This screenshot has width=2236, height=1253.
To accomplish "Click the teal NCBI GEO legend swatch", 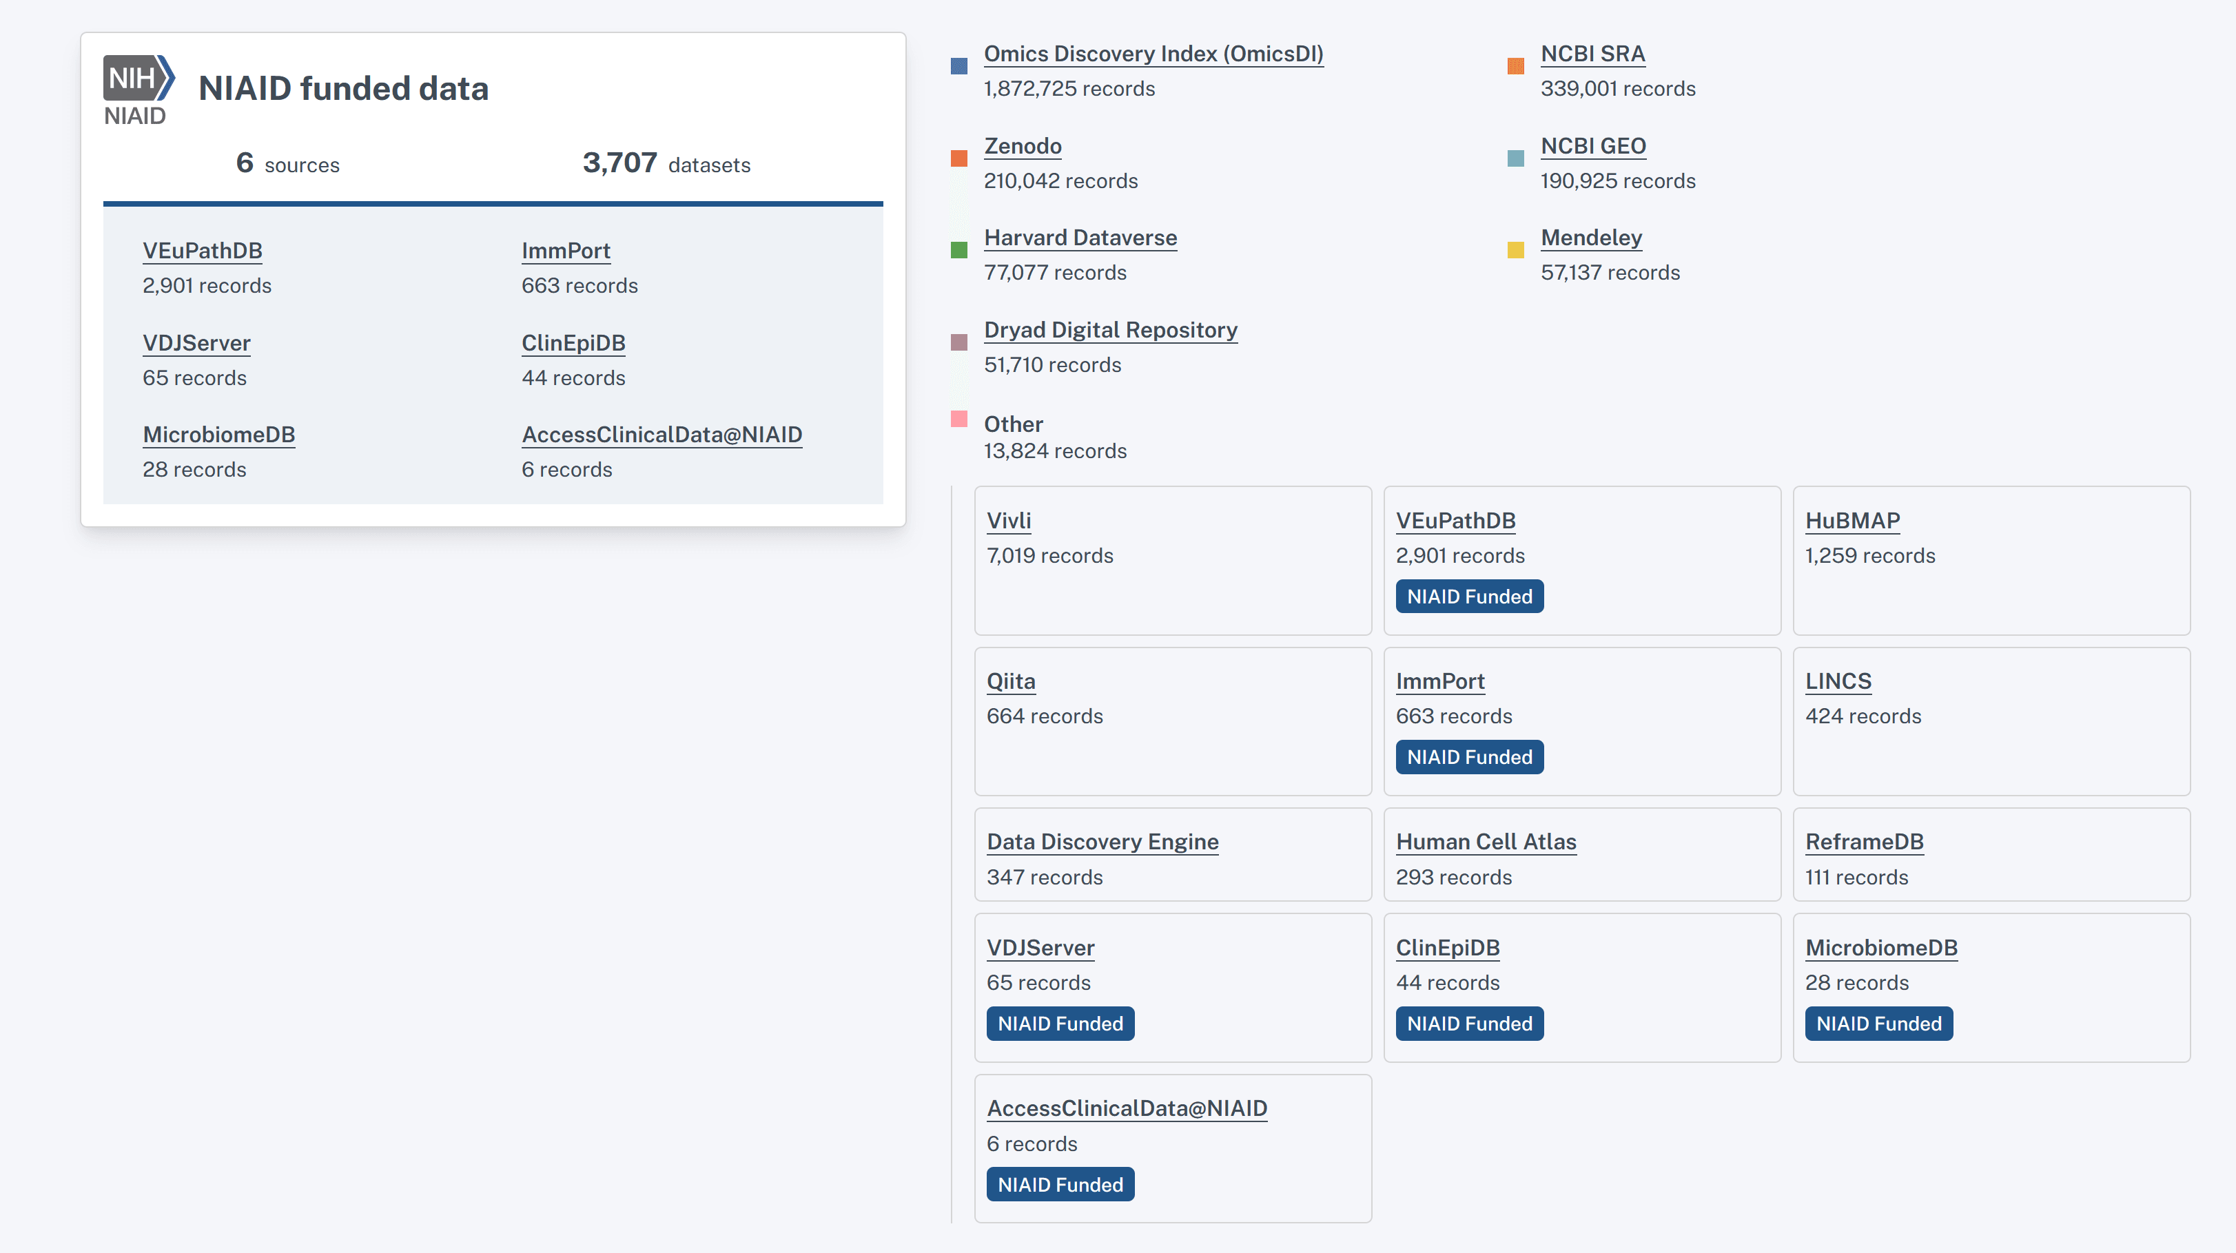I will click(1515, 158).
